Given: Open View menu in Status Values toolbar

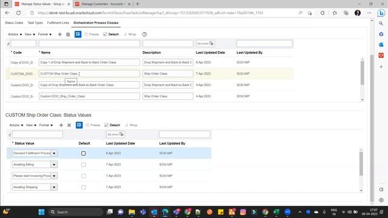Looking at the screenshot, I should [31, 125].
